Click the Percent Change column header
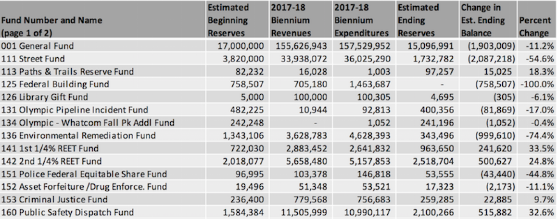 point(533,27)
